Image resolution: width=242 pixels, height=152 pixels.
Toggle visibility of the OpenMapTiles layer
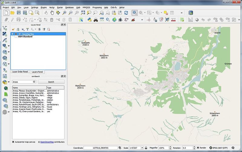[16, 34]
